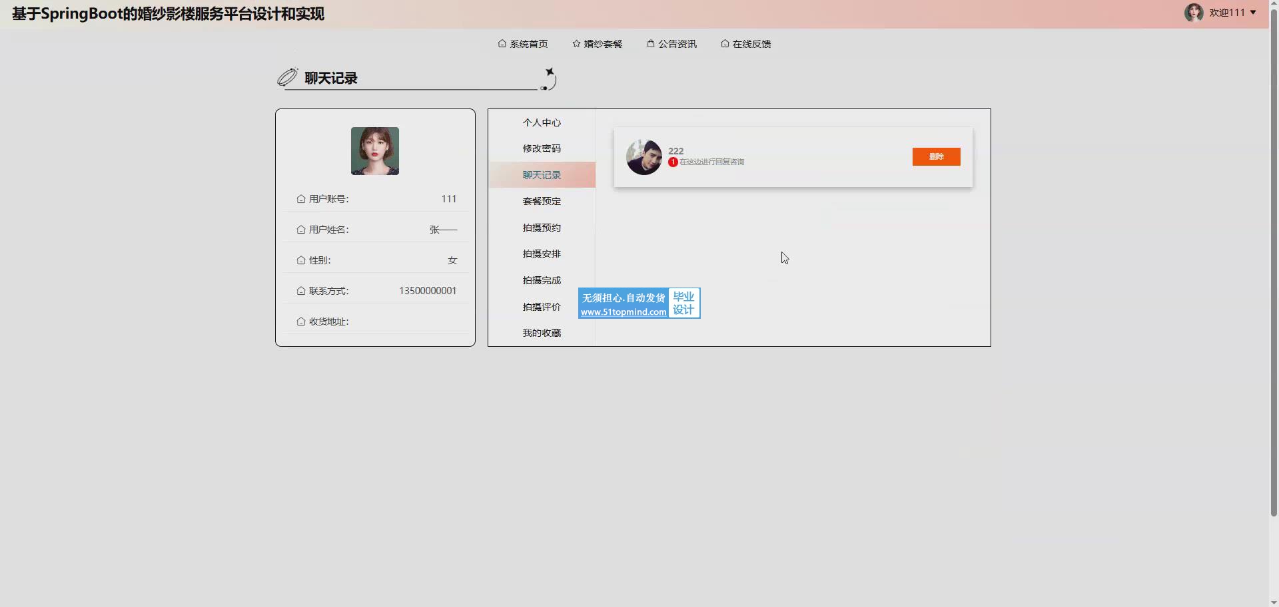The width and height of the screenshot is (1279, 607).
Task: Click the 51topmind 毕业设计 banner
Action: click(x=639, y=303)
